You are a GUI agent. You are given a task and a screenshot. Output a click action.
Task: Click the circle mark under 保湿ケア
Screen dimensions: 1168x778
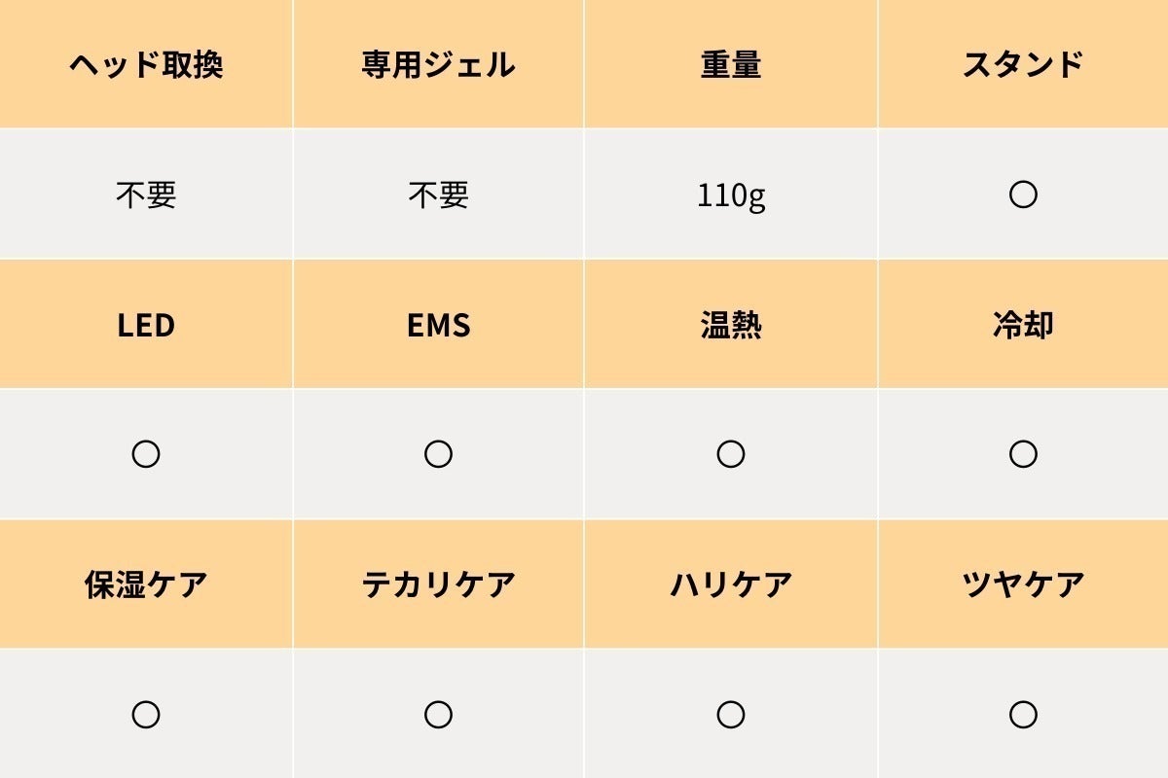pos(146,715)
